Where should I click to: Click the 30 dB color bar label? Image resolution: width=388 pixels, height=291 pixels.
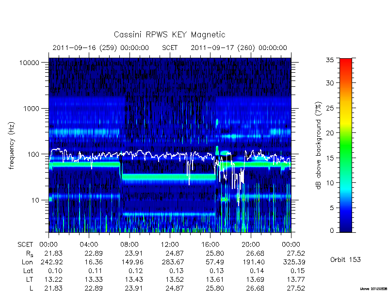point(330,83)
